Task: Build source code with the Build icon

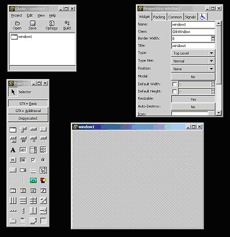Action: tap(67, 25)
